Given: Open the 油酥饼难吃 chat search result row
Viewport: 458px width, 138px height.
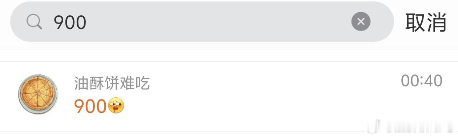Looking at the screenshot, I should click(229, 96).
